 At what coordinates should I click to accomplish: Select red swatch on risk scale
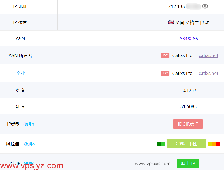coord(218,144)
